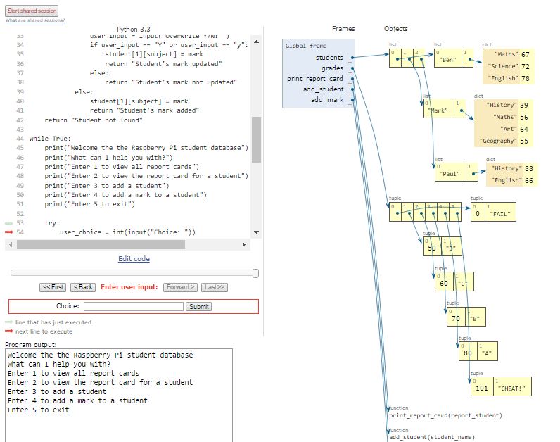Click the code pane scroll-down arrow
The width and height of the screenshot is (560, 442).
[x=256, y=232]
